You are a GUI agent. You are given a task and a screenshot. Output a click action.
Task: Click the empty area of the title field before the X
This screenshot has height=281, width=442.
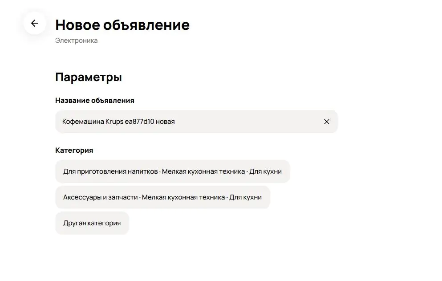[249, 122]
